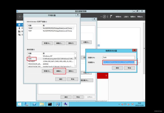Image resolution: width=164 pixels, height=113 pixels.
Task: Select the all servers icon in sidebar
Action: point(19,31)
